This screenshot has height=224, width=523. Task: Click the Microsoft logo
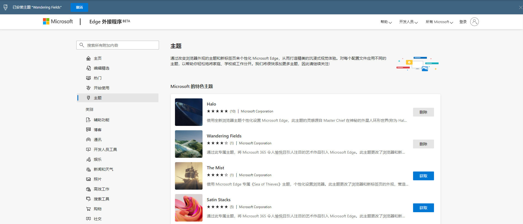[x=58, y=21]
